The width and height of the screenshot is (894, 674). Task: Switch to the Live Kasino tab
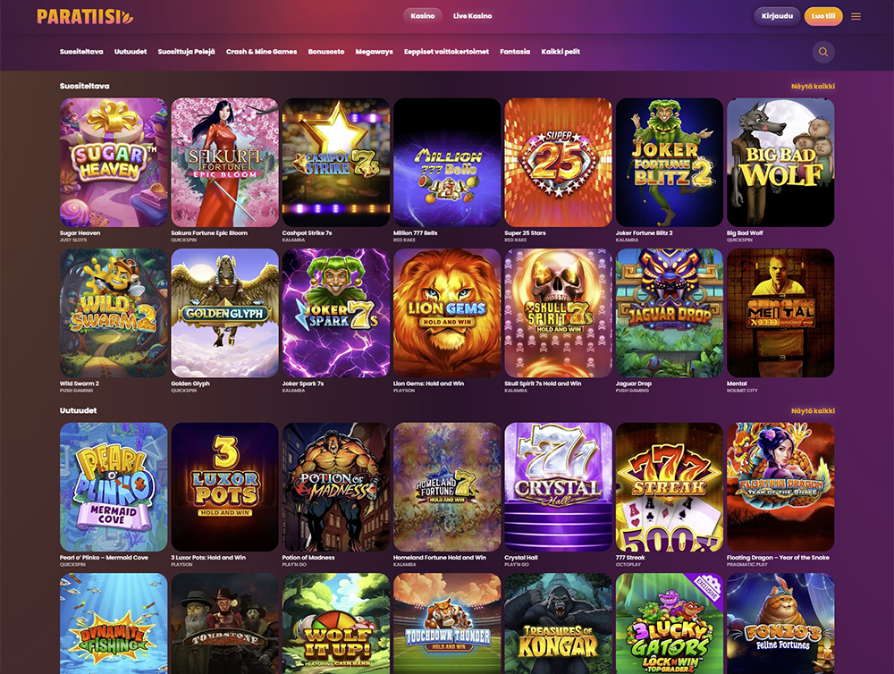pyautogui.click(x=472, y=16)
